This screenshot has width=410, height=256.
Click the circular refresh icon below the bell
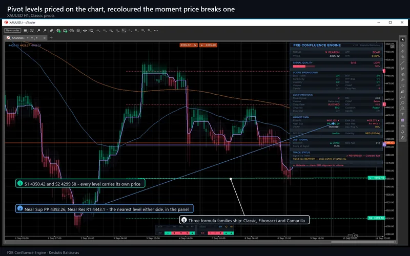click(x=403, y=138)
